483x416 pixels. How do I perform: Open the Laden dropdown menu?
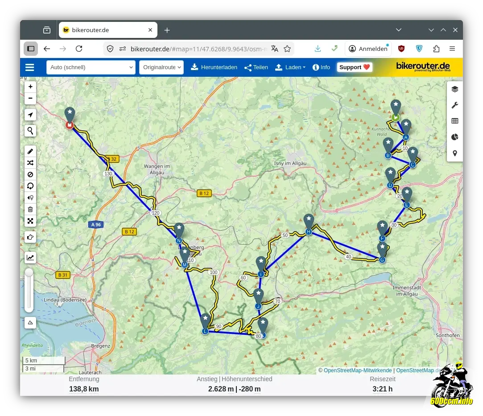click(x=290, y=67)
